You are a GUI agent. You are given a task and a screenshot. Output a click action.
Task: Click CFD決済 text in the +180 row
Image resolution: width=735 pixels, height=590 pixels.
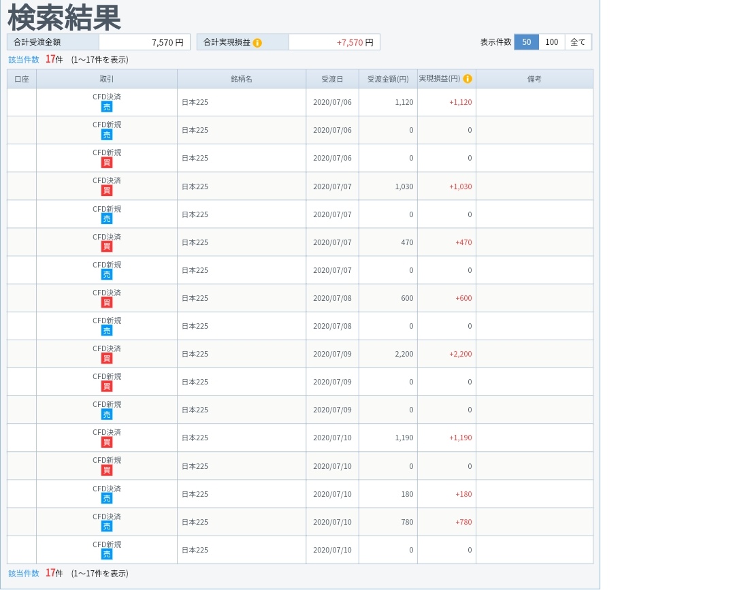click(x=107, y=489)
